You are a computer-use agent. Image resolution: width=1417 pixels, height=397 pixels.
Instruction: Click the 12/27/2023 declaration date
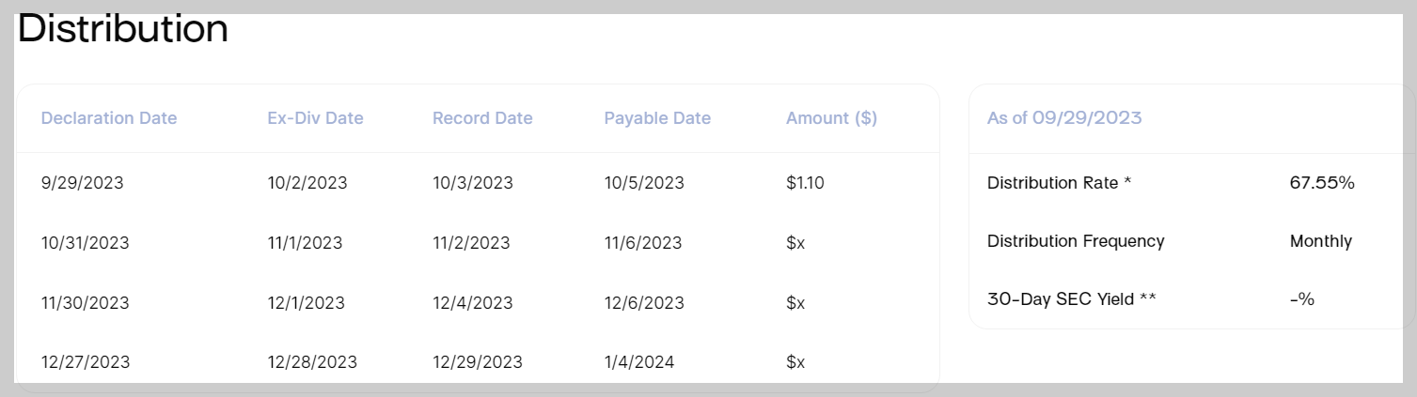pyautogui.click(x=86, y=361)
